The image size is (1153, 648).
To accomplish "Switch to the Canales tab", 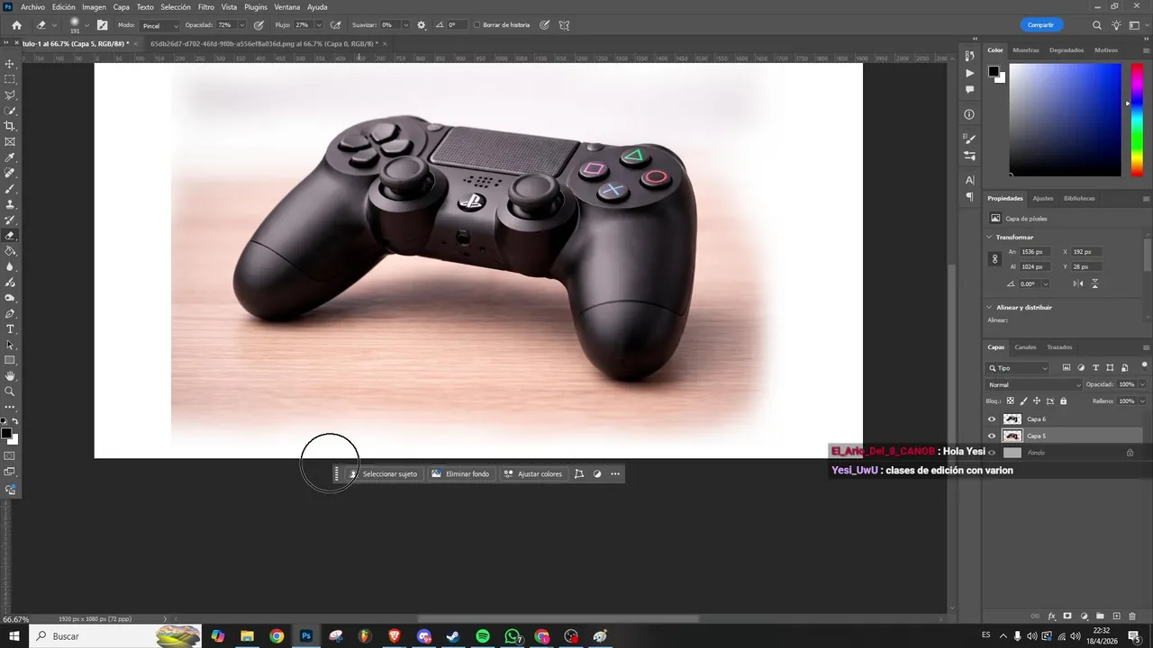I will click(x=1025, y=347).
